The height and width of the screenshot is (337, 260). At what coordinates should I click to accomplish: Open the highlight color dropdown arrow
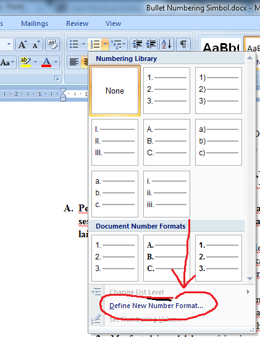(x=36, y=62)
